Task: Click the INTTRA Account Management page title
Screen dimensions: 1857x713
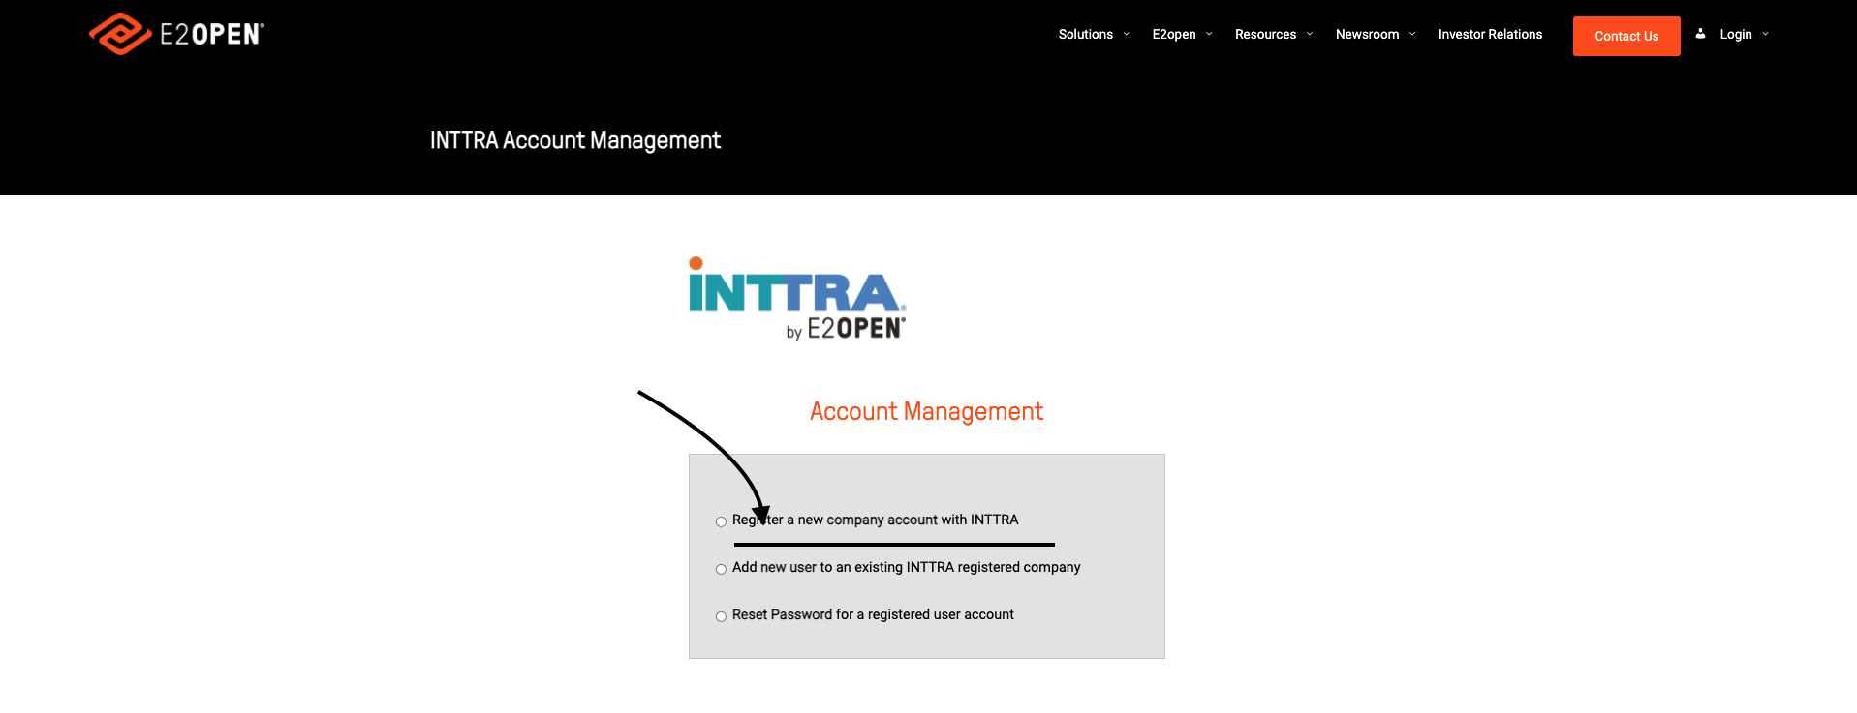Action: [x=575, y=141]
